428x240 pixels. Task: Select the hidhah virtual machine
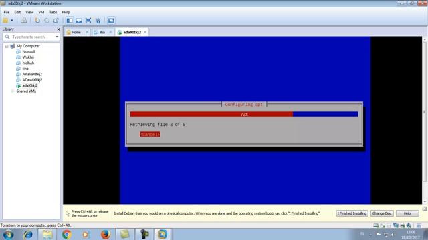(28, 63)
